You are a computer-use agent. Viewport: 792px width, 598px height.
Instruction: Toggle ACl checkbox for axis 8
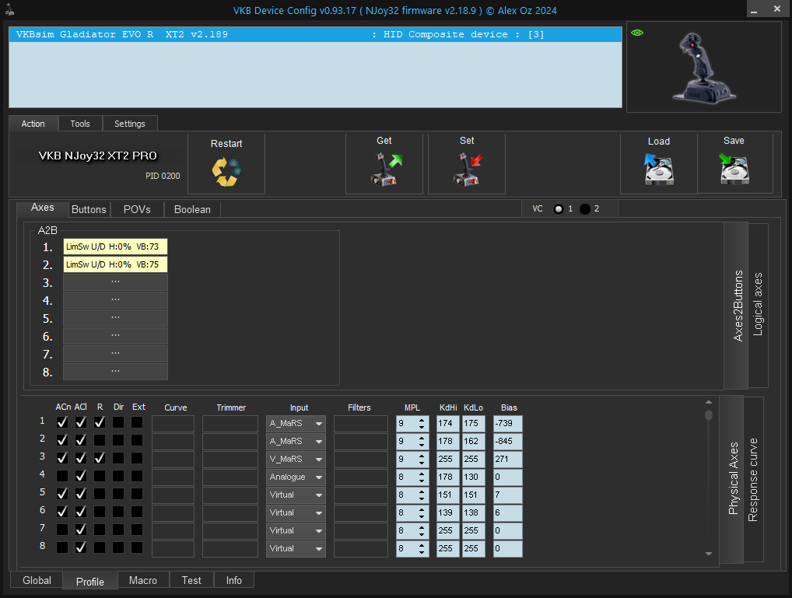point(81,547)
